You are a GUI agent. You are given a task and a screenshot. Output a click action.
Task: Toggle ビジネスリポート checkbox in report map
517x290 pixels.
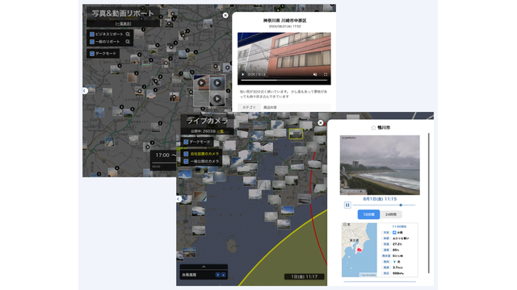[92, 34]
